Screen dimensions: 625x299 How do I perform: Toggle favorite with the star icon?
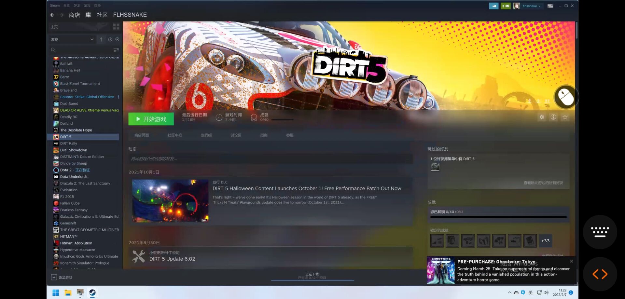(565, 117)
